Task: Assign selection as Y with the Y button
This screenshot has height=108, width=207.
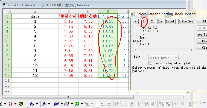Action: (x=144, y=21)
